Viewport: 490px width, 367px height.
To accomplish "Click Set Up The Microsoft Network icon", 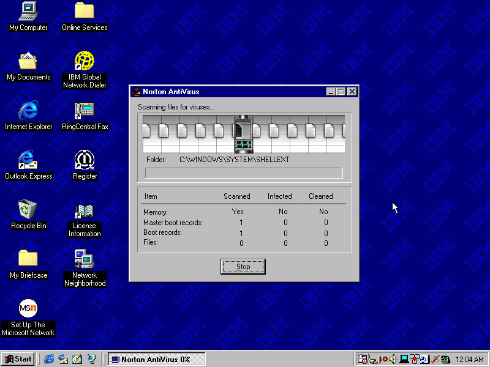I will pos(28,309).
